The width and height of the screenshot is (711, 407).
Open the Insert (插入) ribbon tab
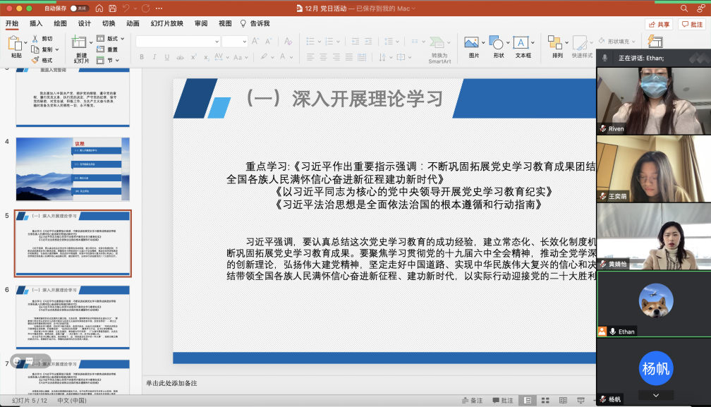tap(36, 23)
